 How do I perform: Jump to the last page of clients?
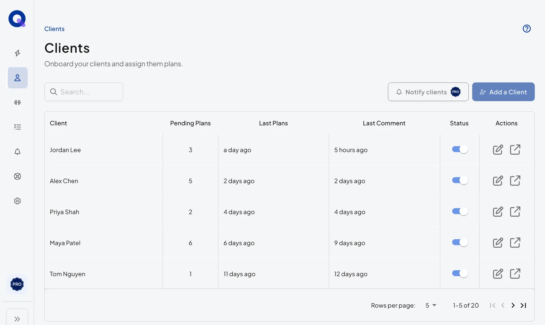[524, 305]
